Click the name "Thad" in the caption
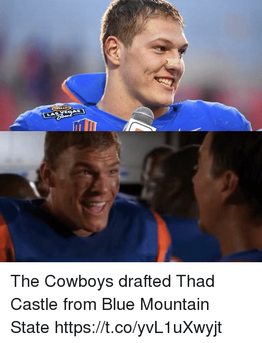This screenshot has width=262, height=343. [x=195, y=281]
